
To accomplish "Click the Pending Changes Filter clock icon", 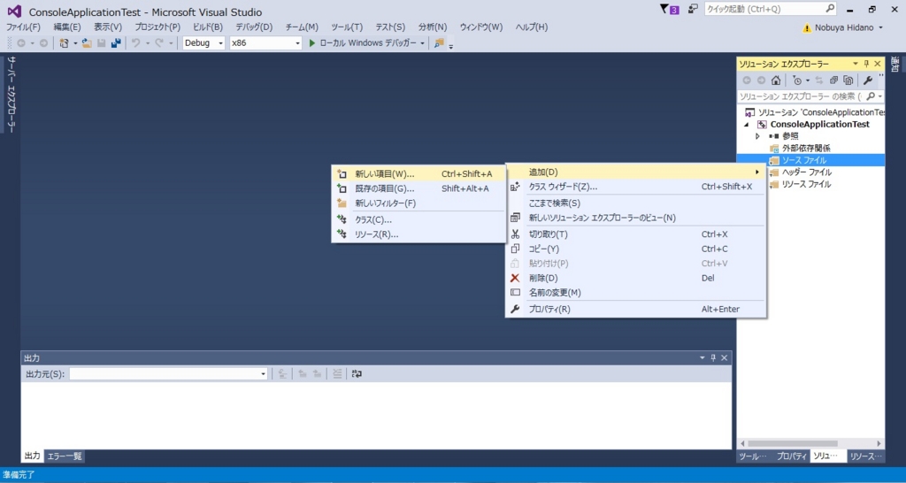I will [x=797, y=80].
